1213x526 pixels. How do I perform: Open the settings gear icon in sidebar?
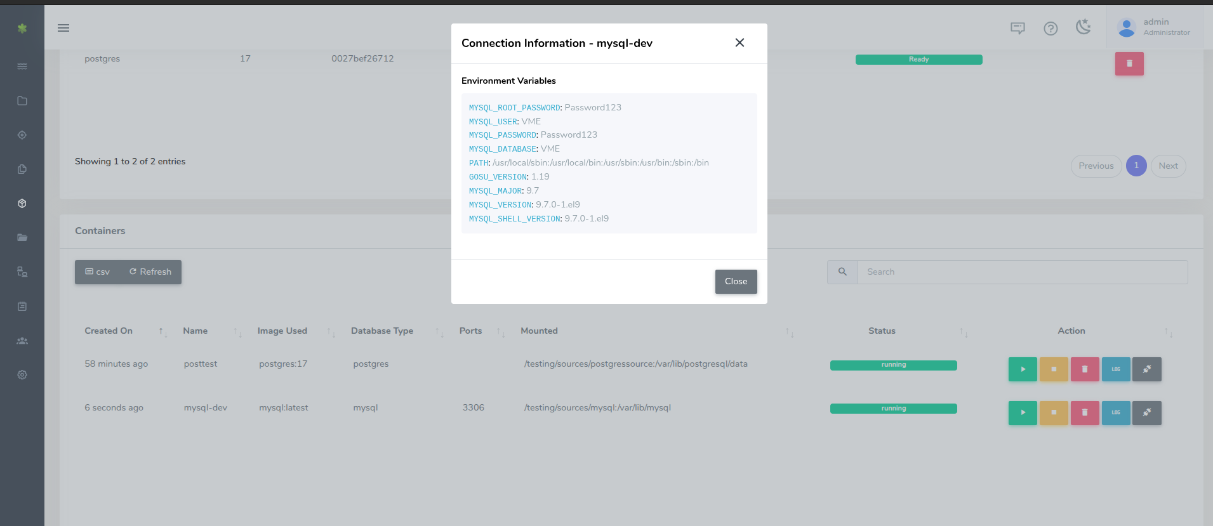[x=22, y=375]
